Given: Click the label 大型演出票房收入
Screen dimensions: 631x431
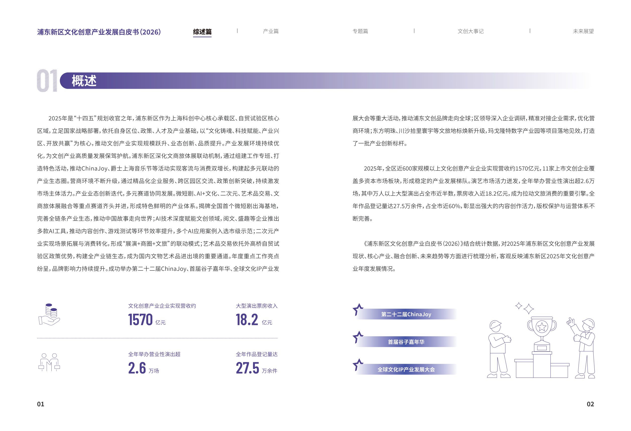Looking at the screenshot, I should (257, 306).
